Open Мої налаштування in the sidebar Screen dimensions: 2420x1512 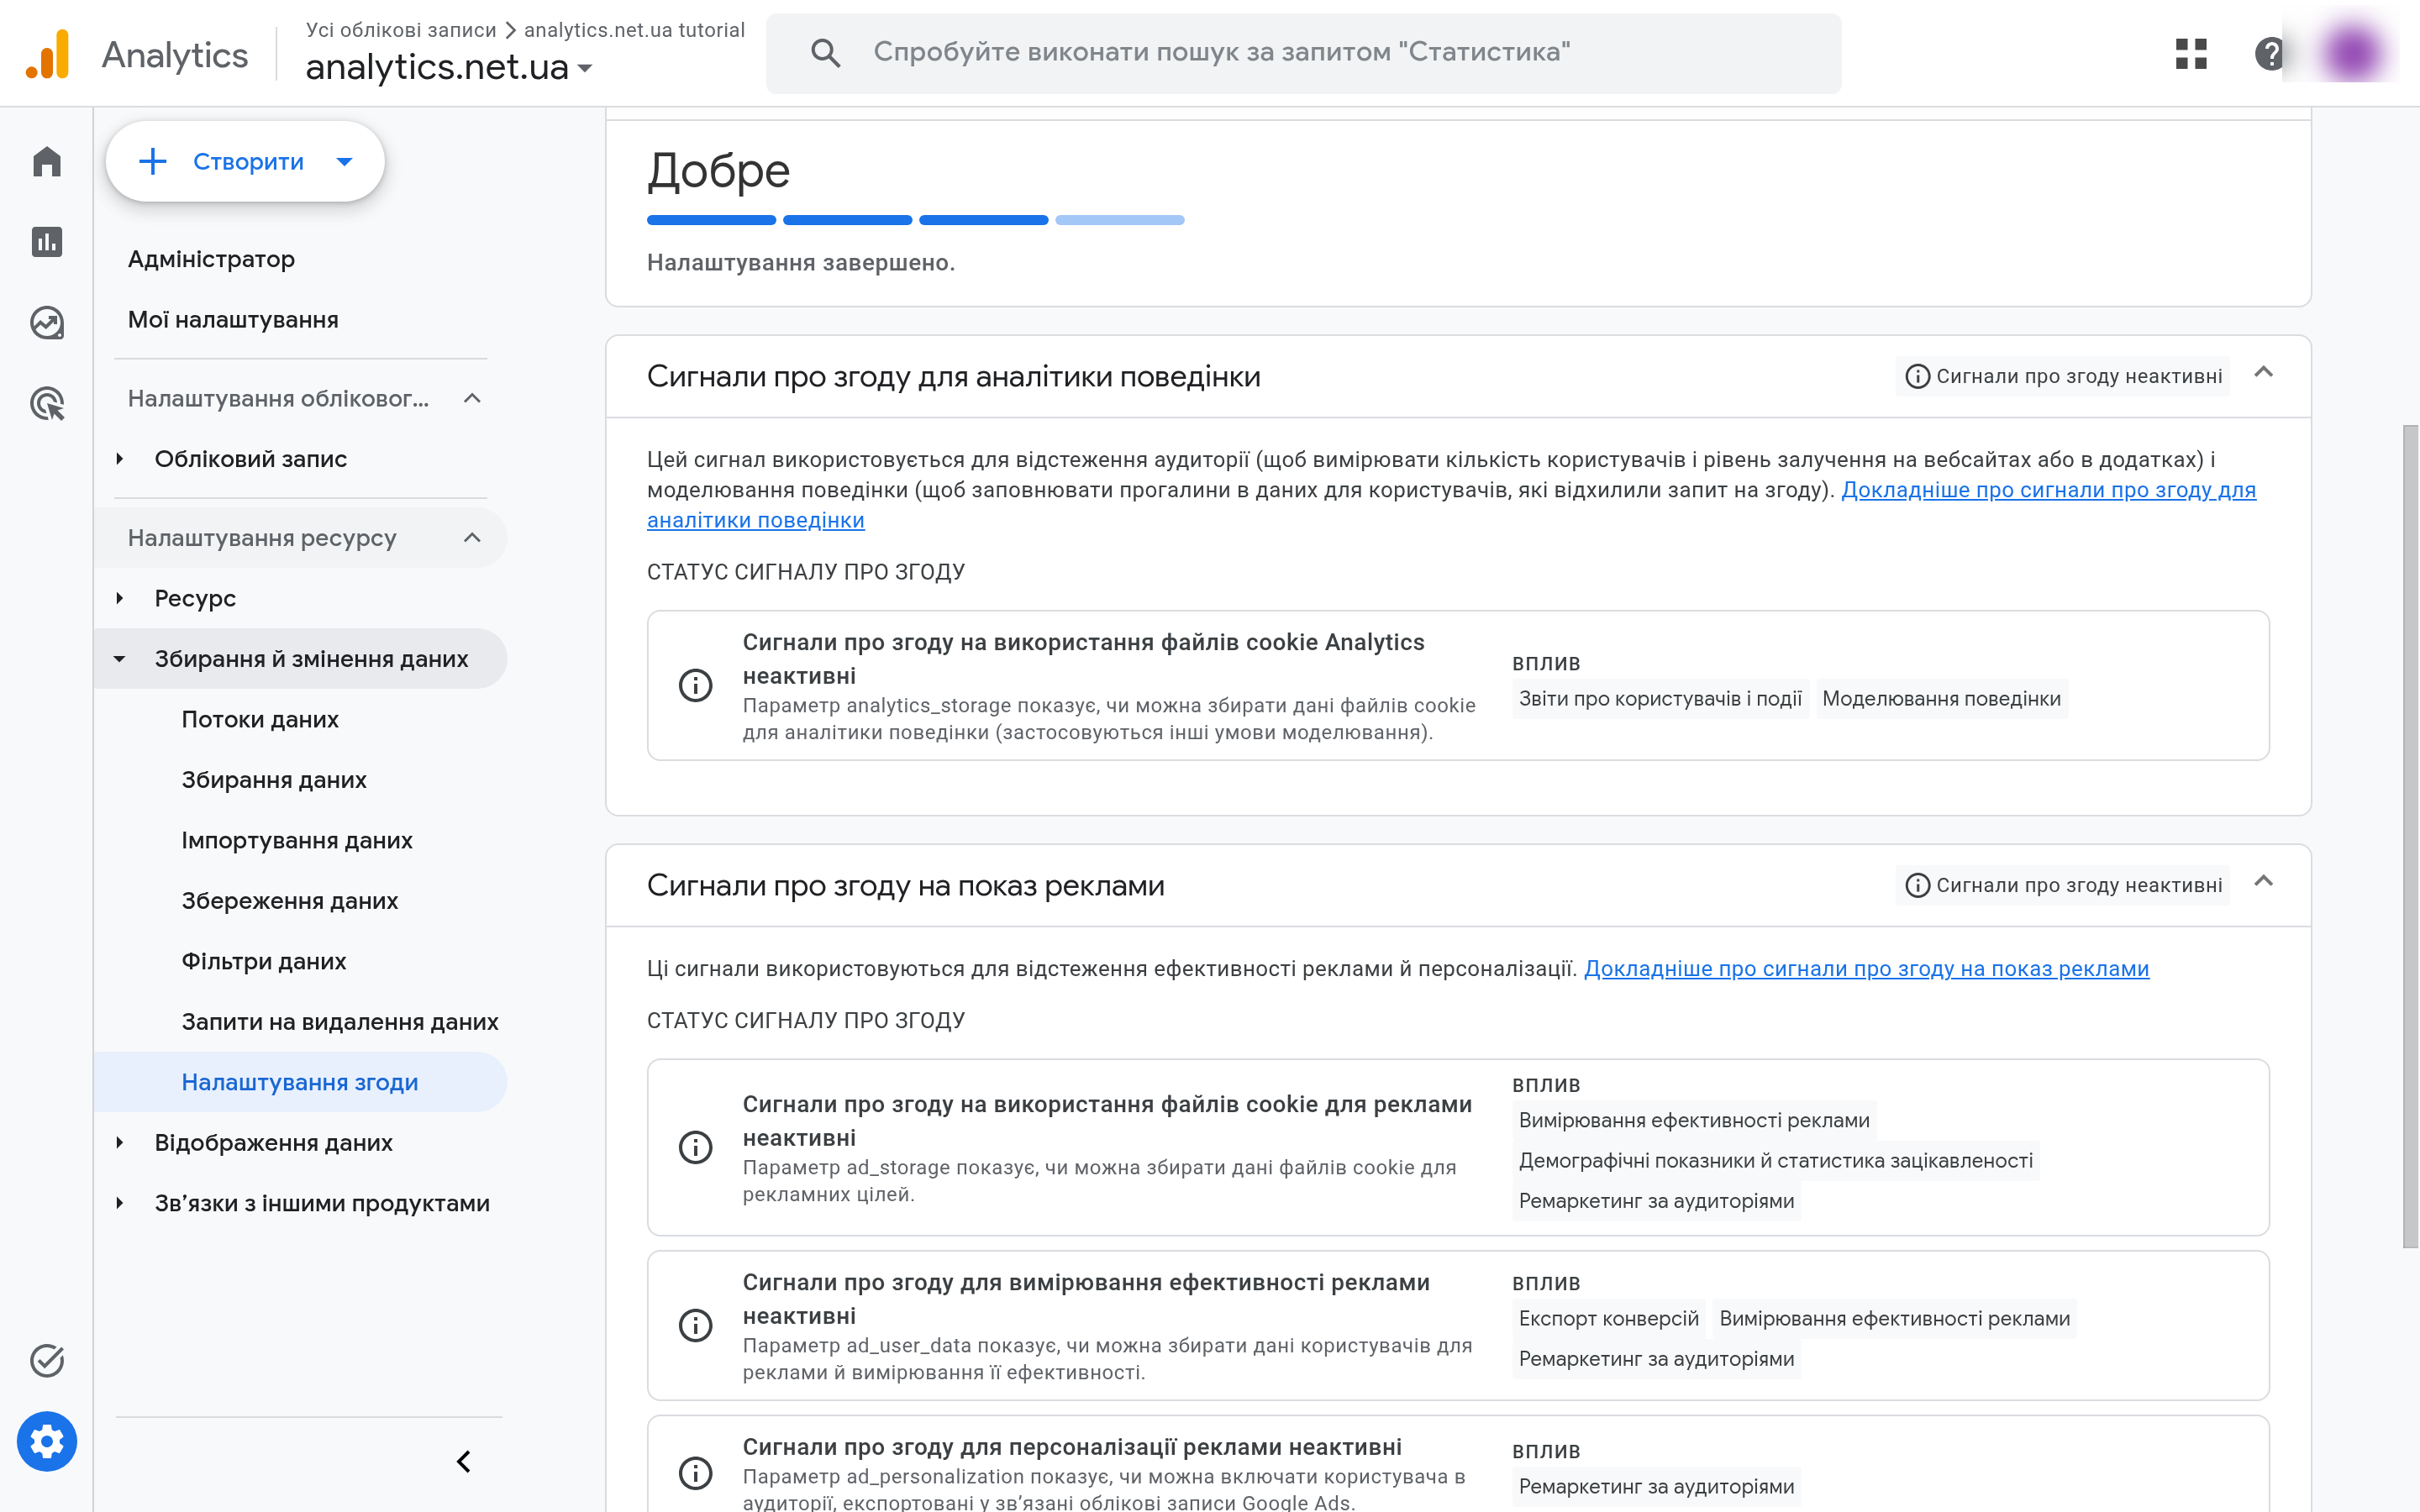pos(233,320)
